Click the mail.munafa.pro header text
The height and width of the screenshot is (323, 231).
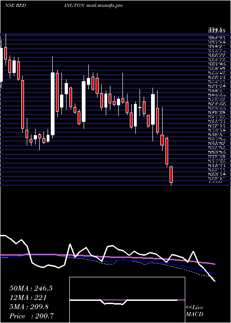(104, 6)
